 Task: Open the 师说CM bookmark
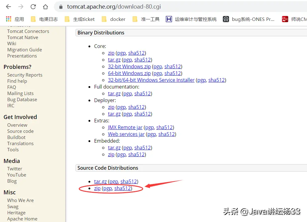pos(294,19)
